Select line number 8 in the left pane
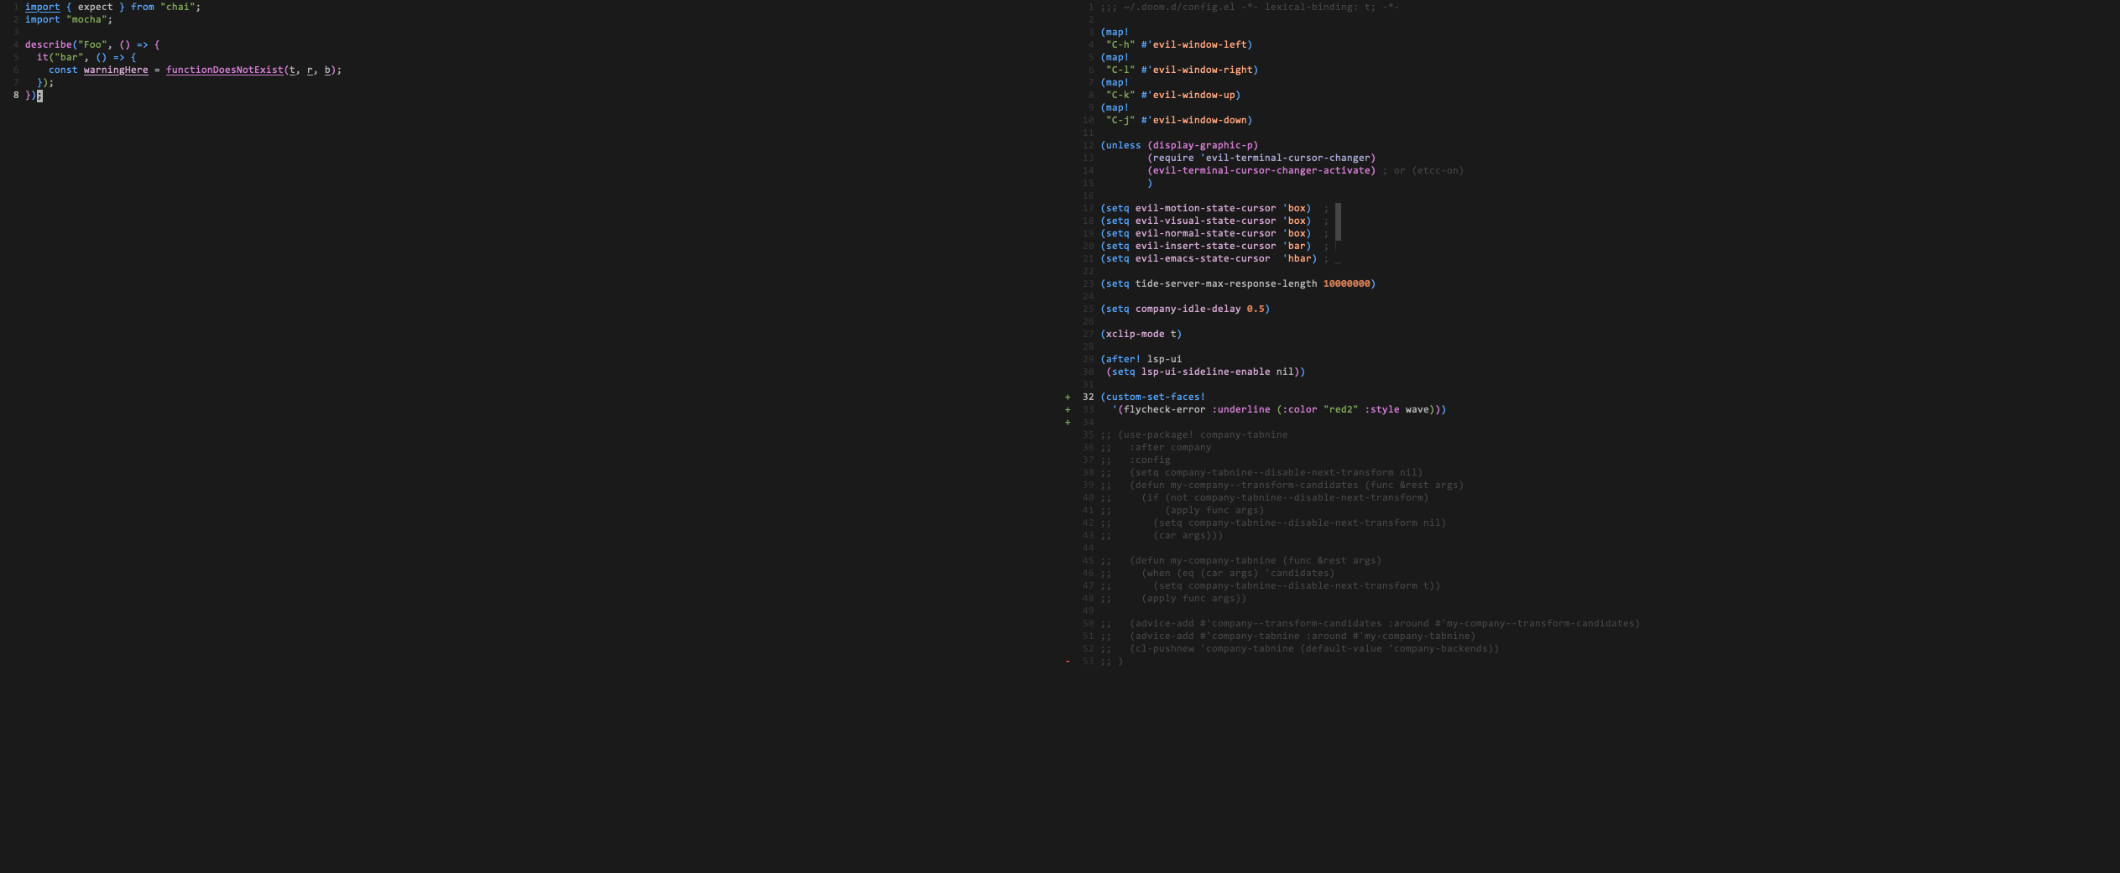The image size is (2120, 873). [15, 96]
